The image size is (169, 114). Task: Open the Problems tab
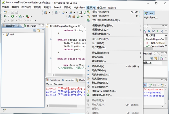[x=53, y=80]
